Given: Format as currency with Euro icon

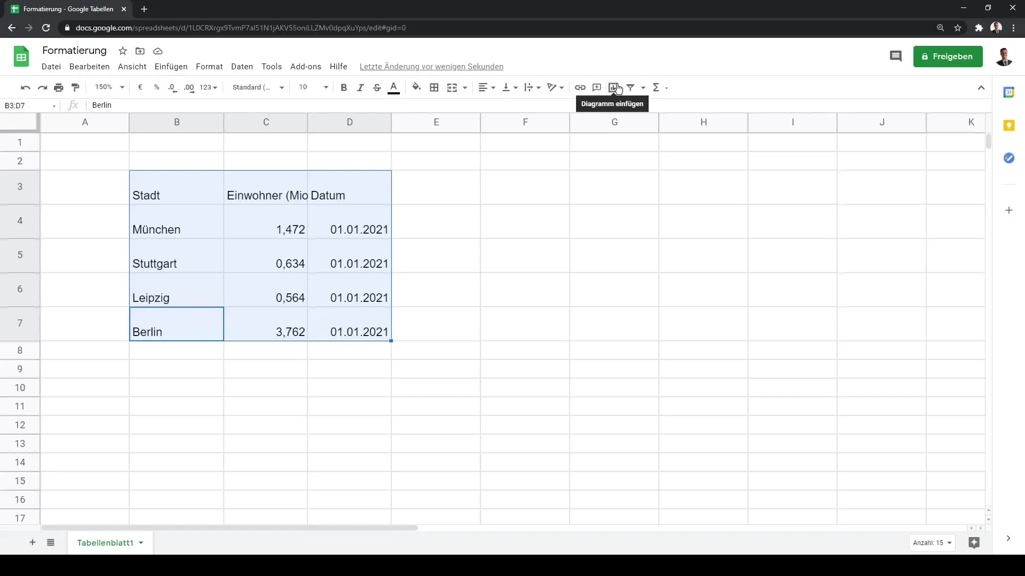Looking at the screenshot, I should (x=140, y=87).
